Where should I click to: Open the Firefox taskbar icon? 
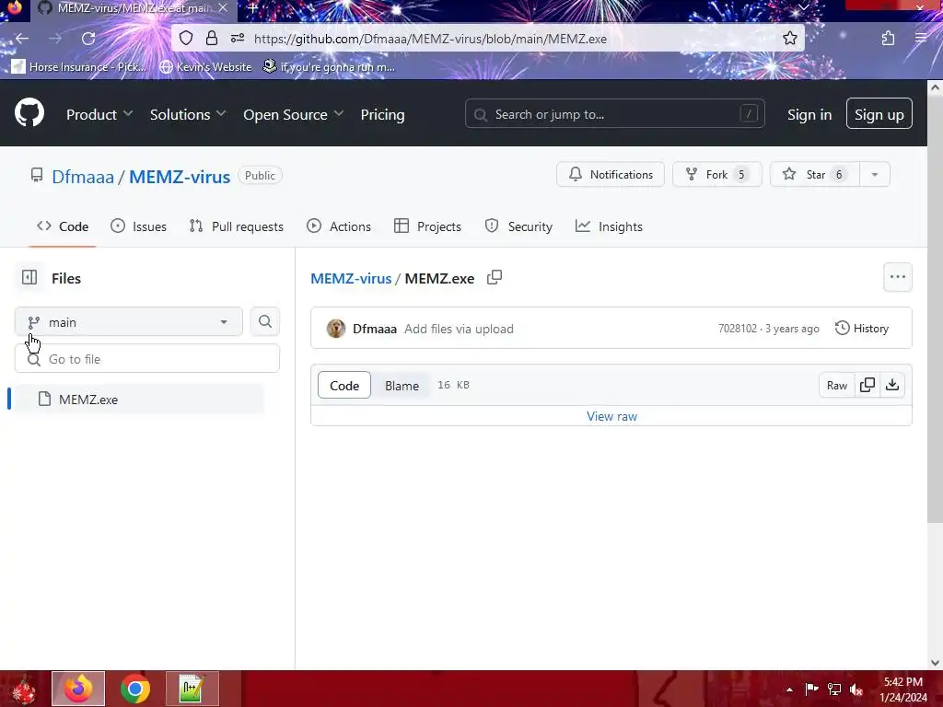78,689
